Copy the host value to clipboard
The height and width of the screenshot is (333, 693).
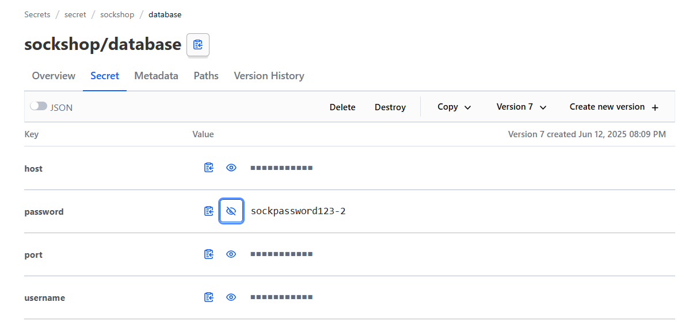tap(209, 168)
